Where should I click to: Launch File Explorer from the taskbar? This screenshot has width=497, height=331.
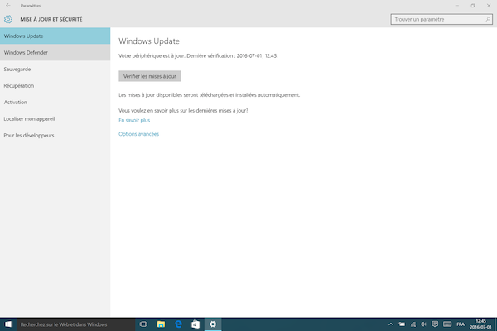pyautogui.click(x=161, y=324)
